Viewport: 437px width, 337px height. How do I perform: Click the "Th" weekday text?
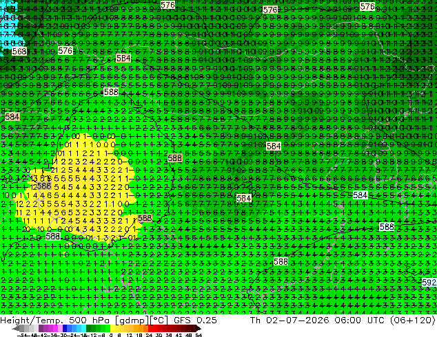point(255,320)
